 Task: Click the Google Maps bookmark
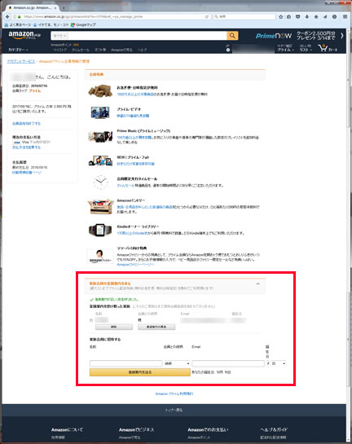tap(83, 25)
